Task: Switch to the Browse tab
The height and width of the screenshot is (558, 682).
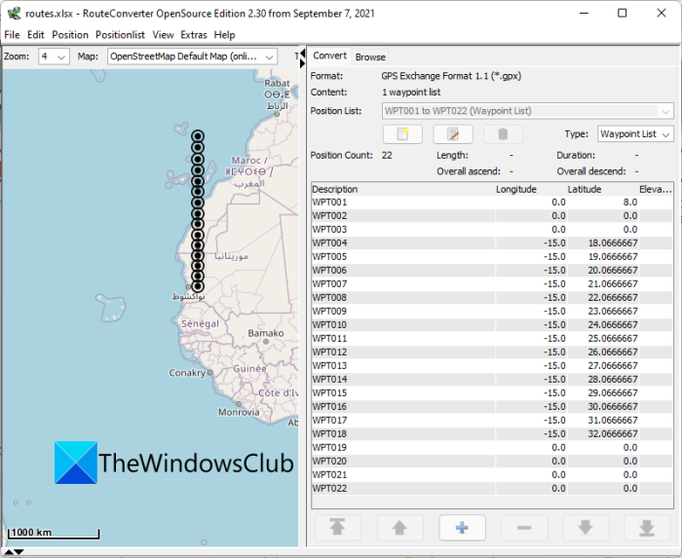Action: point(370,56)
